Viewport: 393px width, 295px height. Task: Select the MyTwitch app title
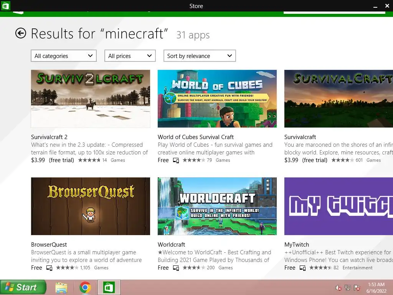(x=297, y=245)
